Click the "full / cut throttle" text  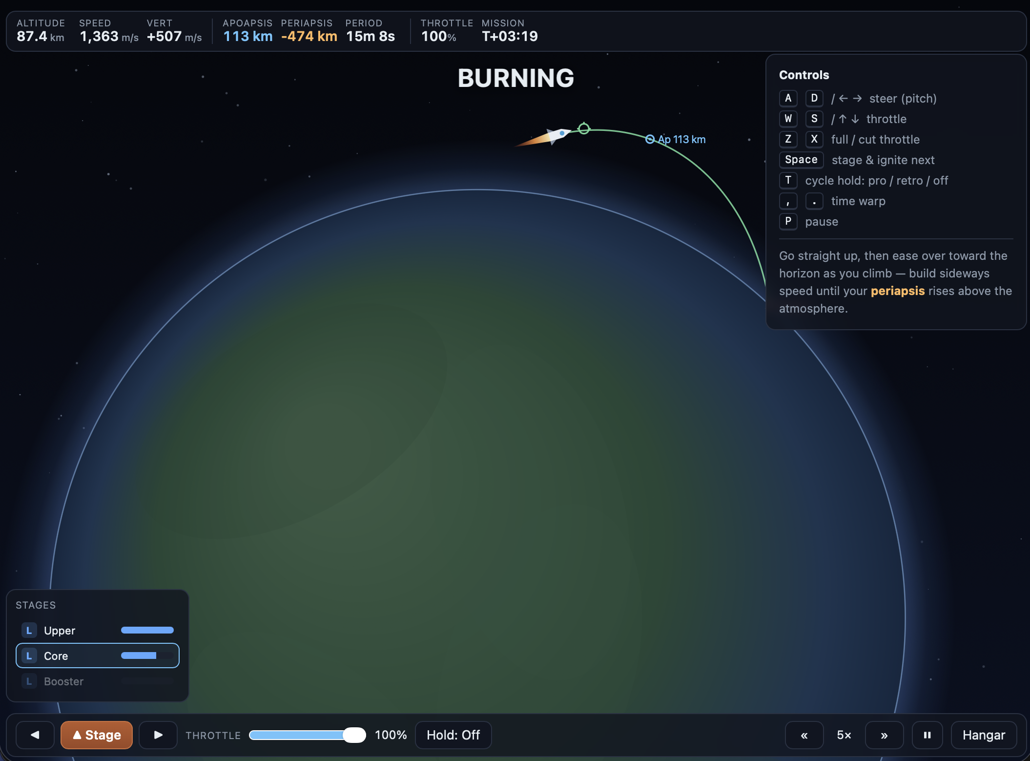coord(875,139)
